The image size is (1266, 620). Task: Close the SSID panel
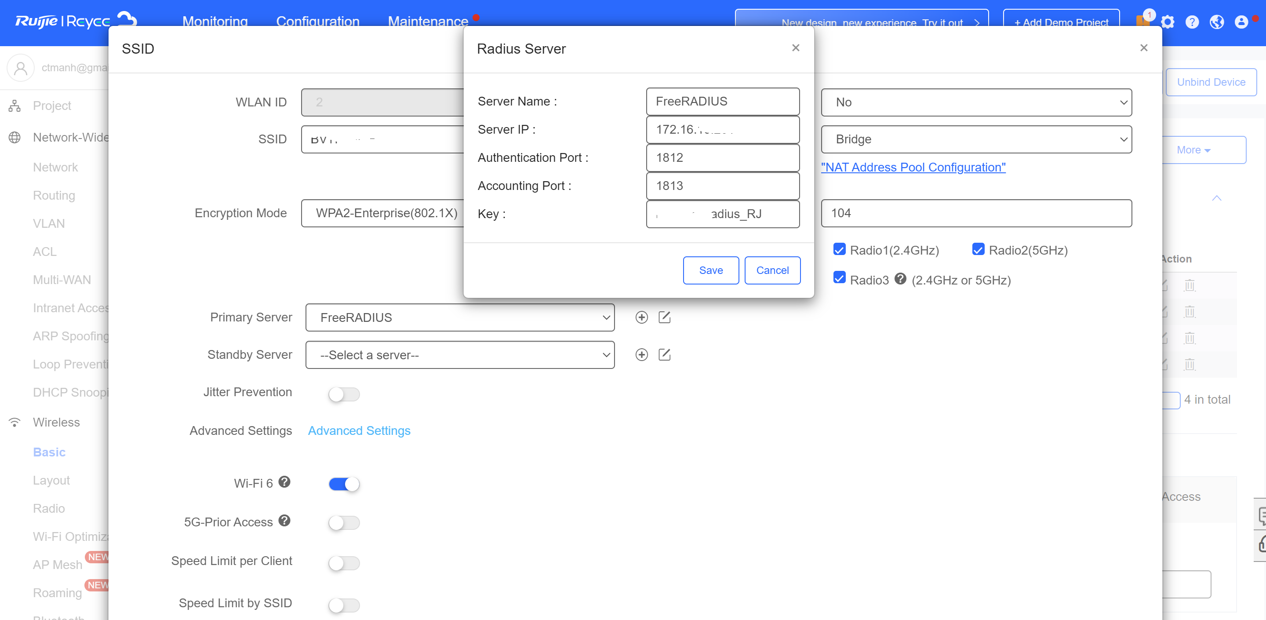[x=1144, y=47]
